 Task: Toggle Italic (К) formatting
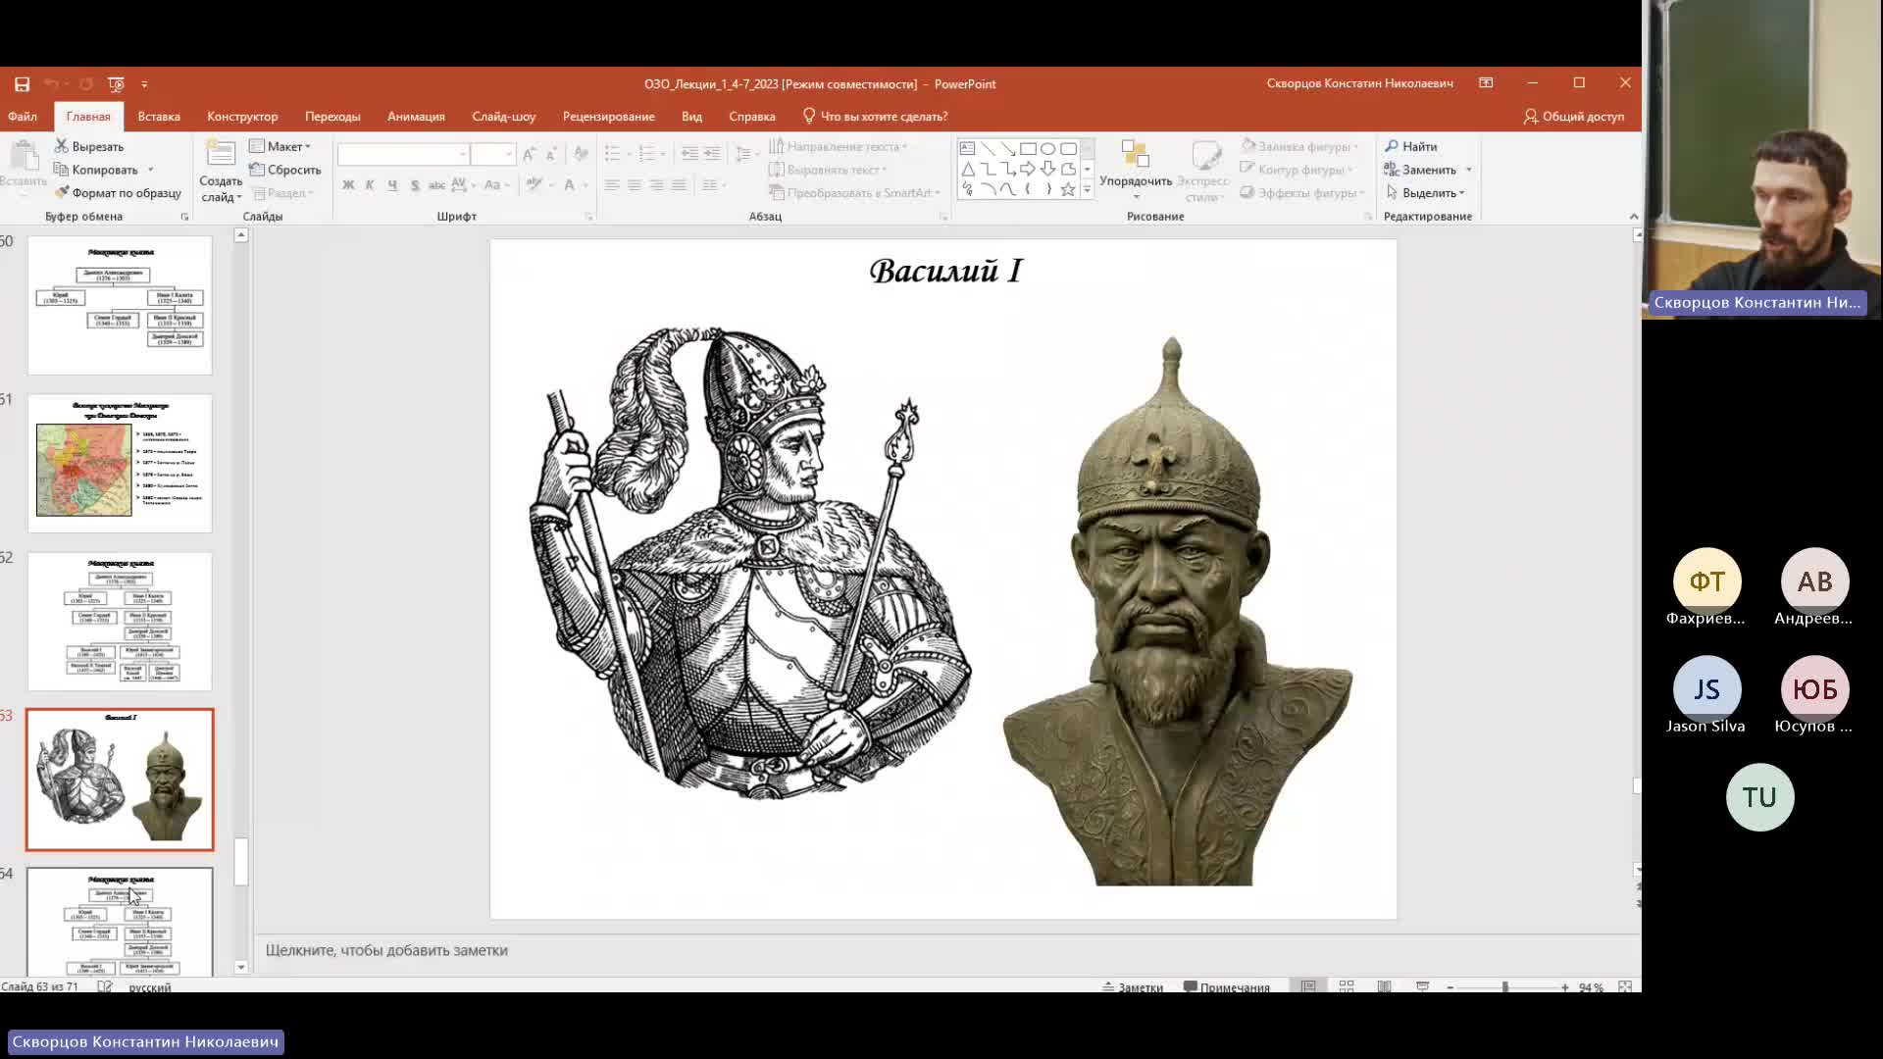tap(370, 184)
